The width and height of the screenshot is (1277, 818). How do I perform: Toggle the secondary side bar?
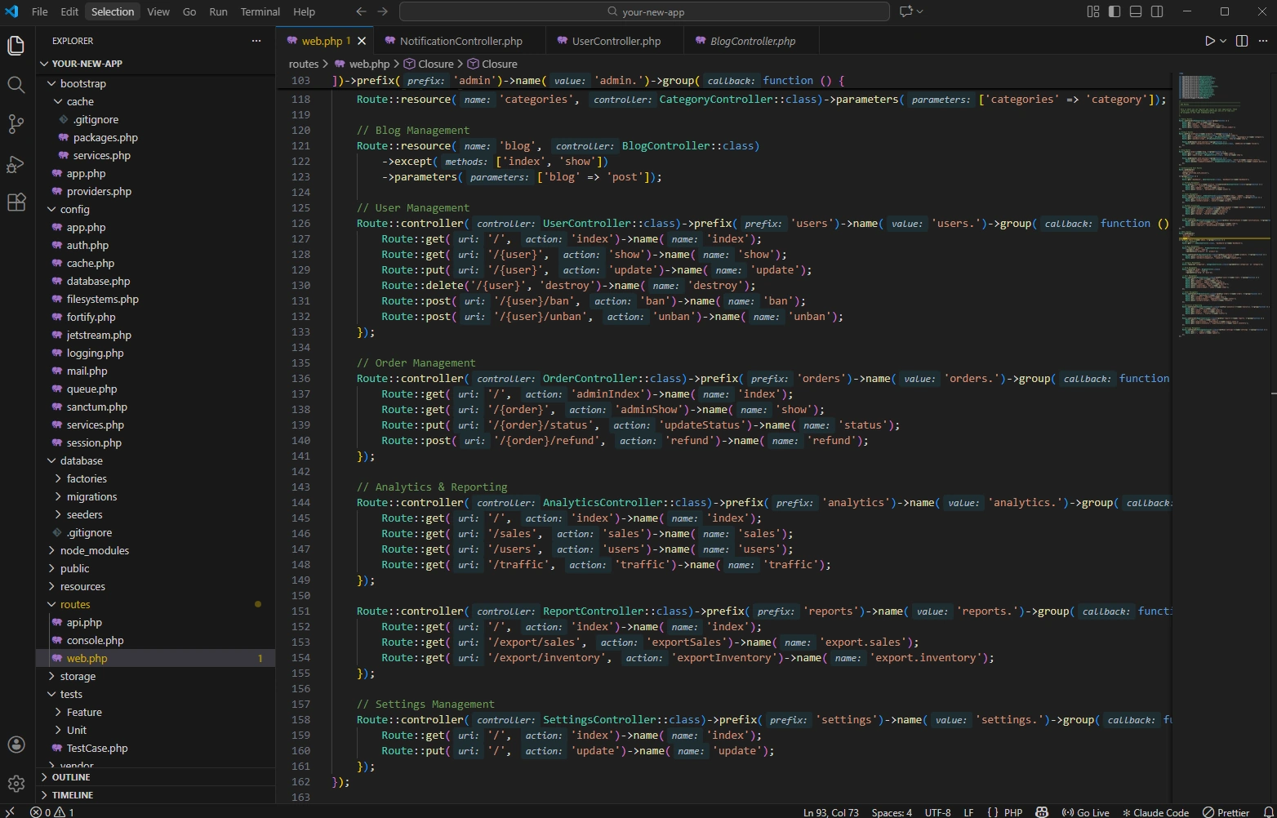[1157, 11]
